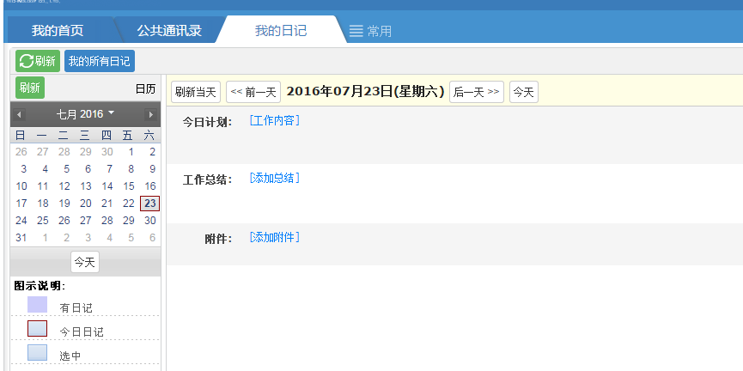Open the [添加总结] link
The image size is (743, 371).
point(274,179)
